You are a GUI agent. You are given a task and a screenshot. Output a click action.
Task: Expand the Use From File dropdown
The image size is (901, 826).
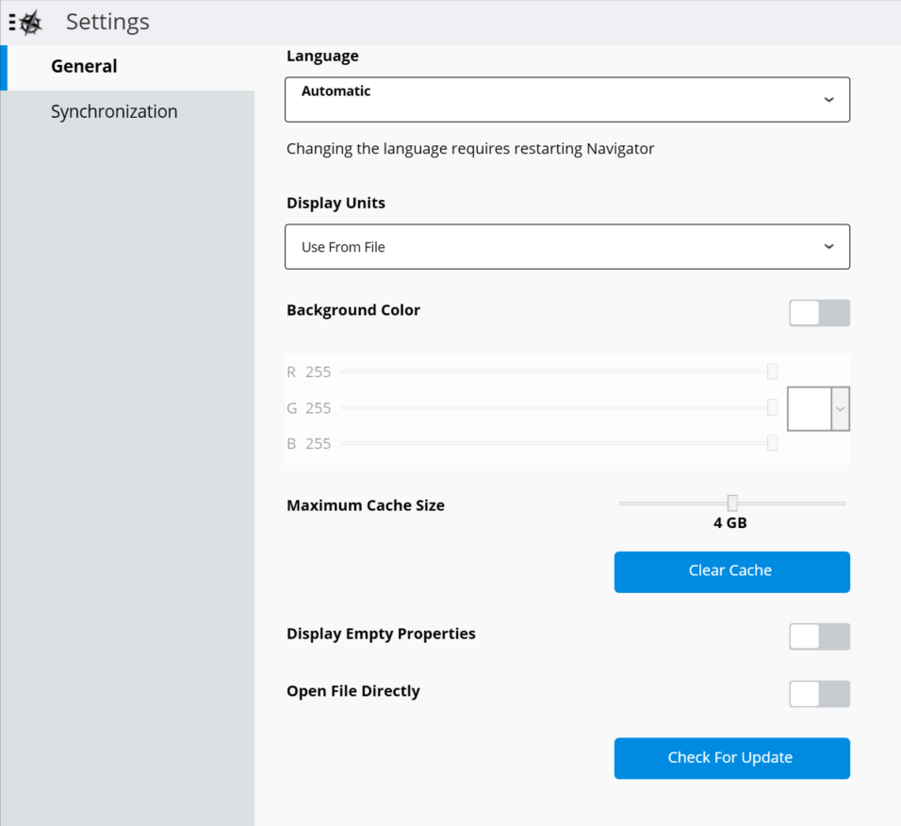(567, 247)
